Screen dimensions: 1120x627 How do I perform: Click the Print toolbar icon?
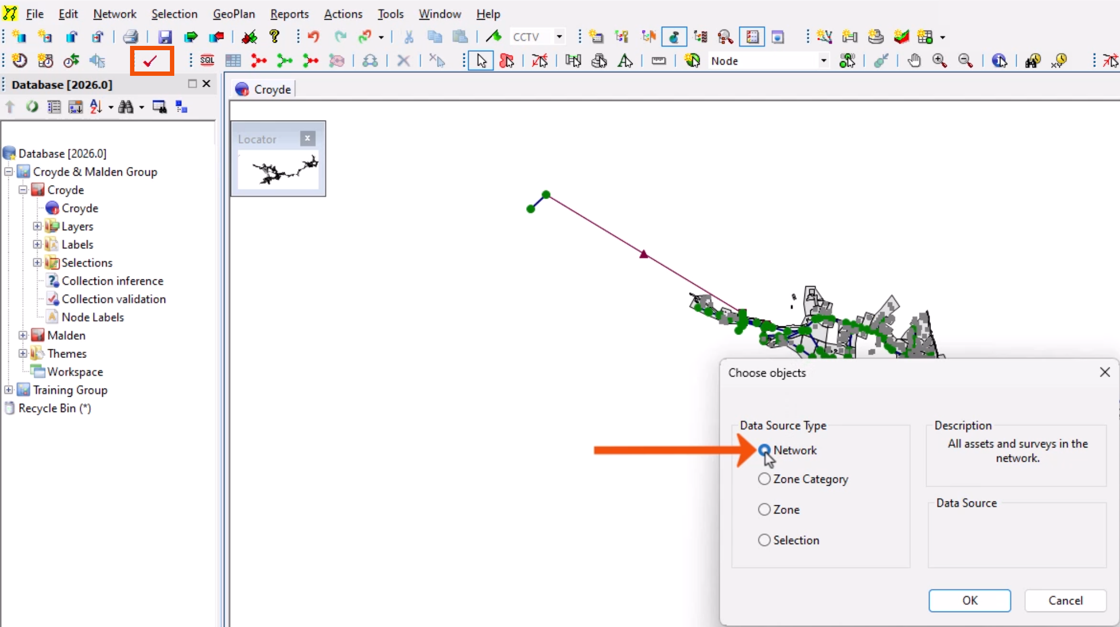[130, 36]
